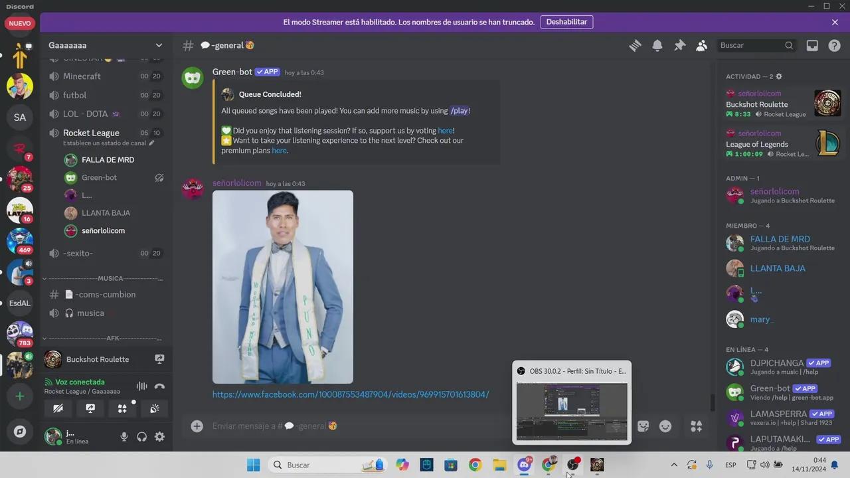Collapse the AFK channel category

coord(103,338)
